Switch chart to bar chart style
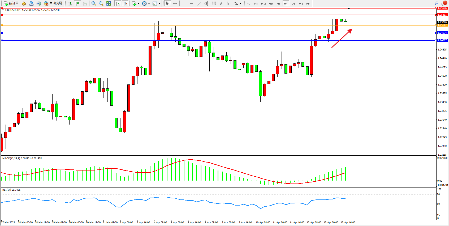Screen dimensions: 449x226 70,3
